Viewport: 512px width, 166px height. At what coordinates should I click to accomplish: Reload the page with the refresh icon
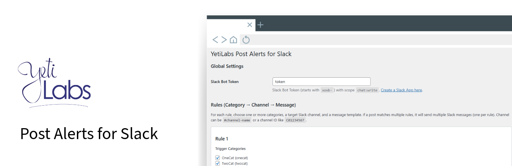(246, 40)
